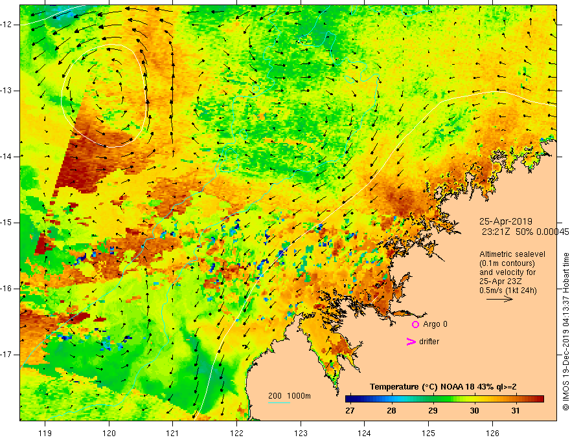Click the '23:21Z 50% 0.00045' text
The width and height of the screenshot is (570, 440).
click(x=525, y=232)
